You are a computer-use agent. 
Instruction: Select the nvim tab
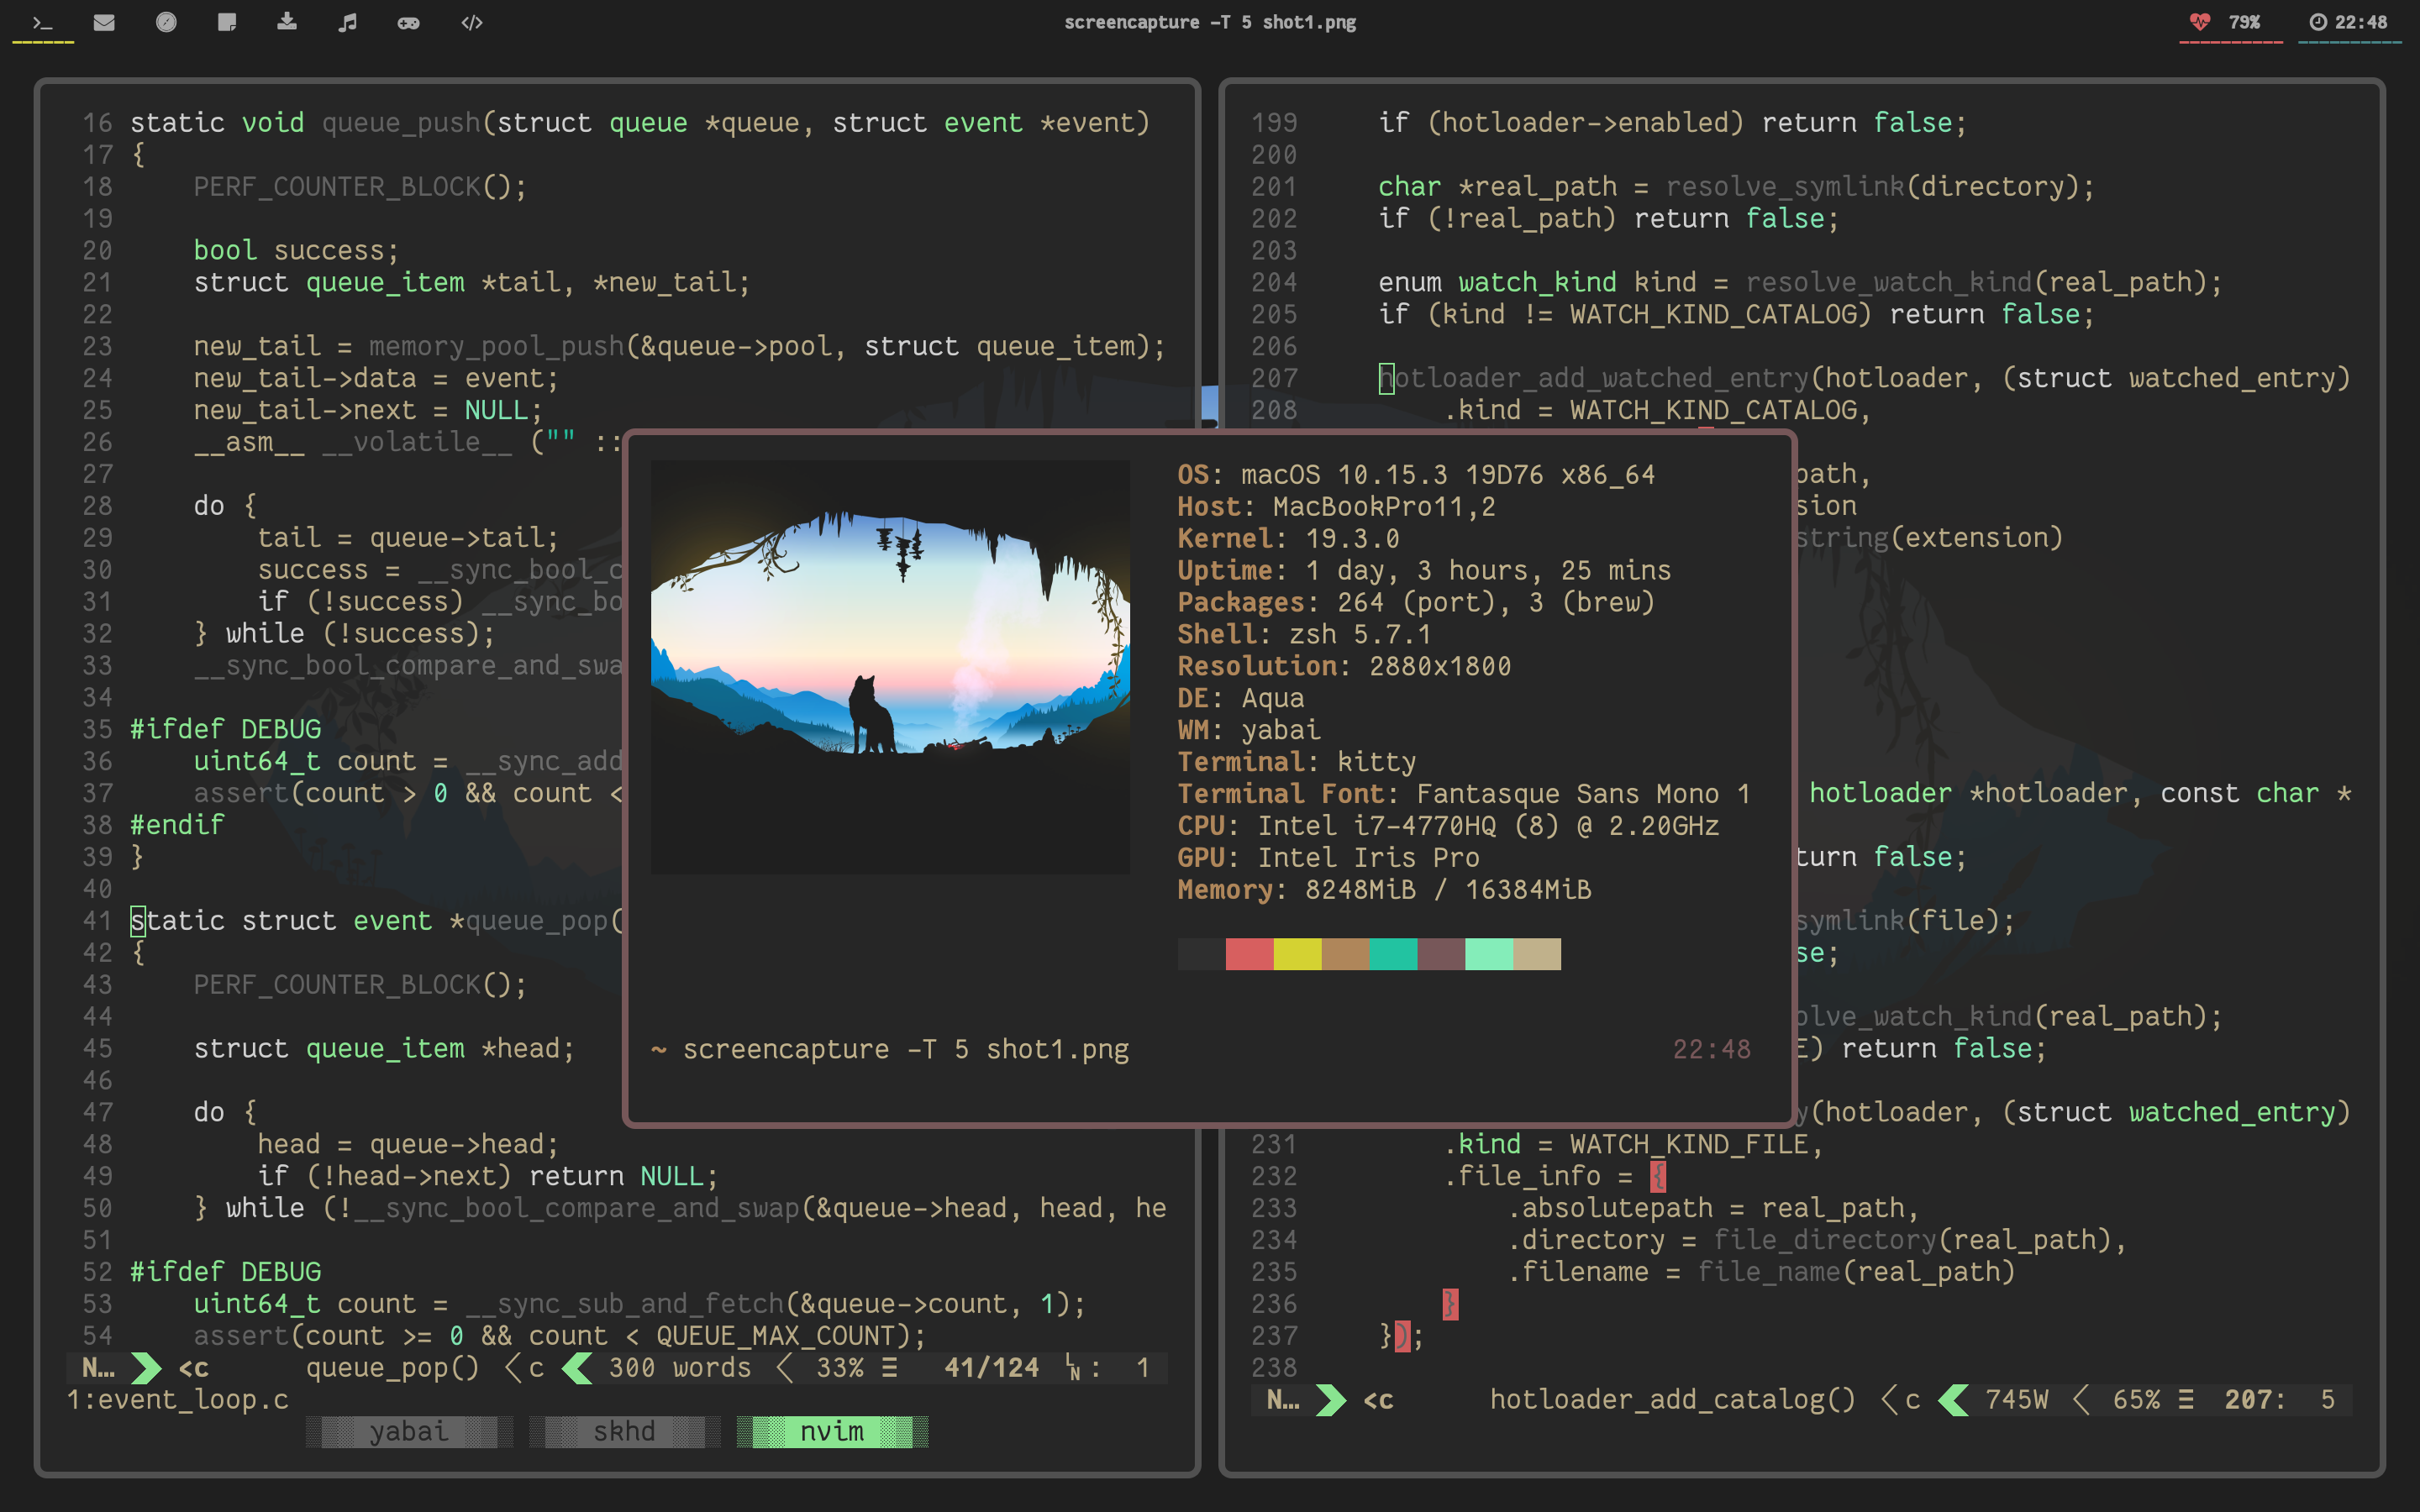tap(832, 1431)
